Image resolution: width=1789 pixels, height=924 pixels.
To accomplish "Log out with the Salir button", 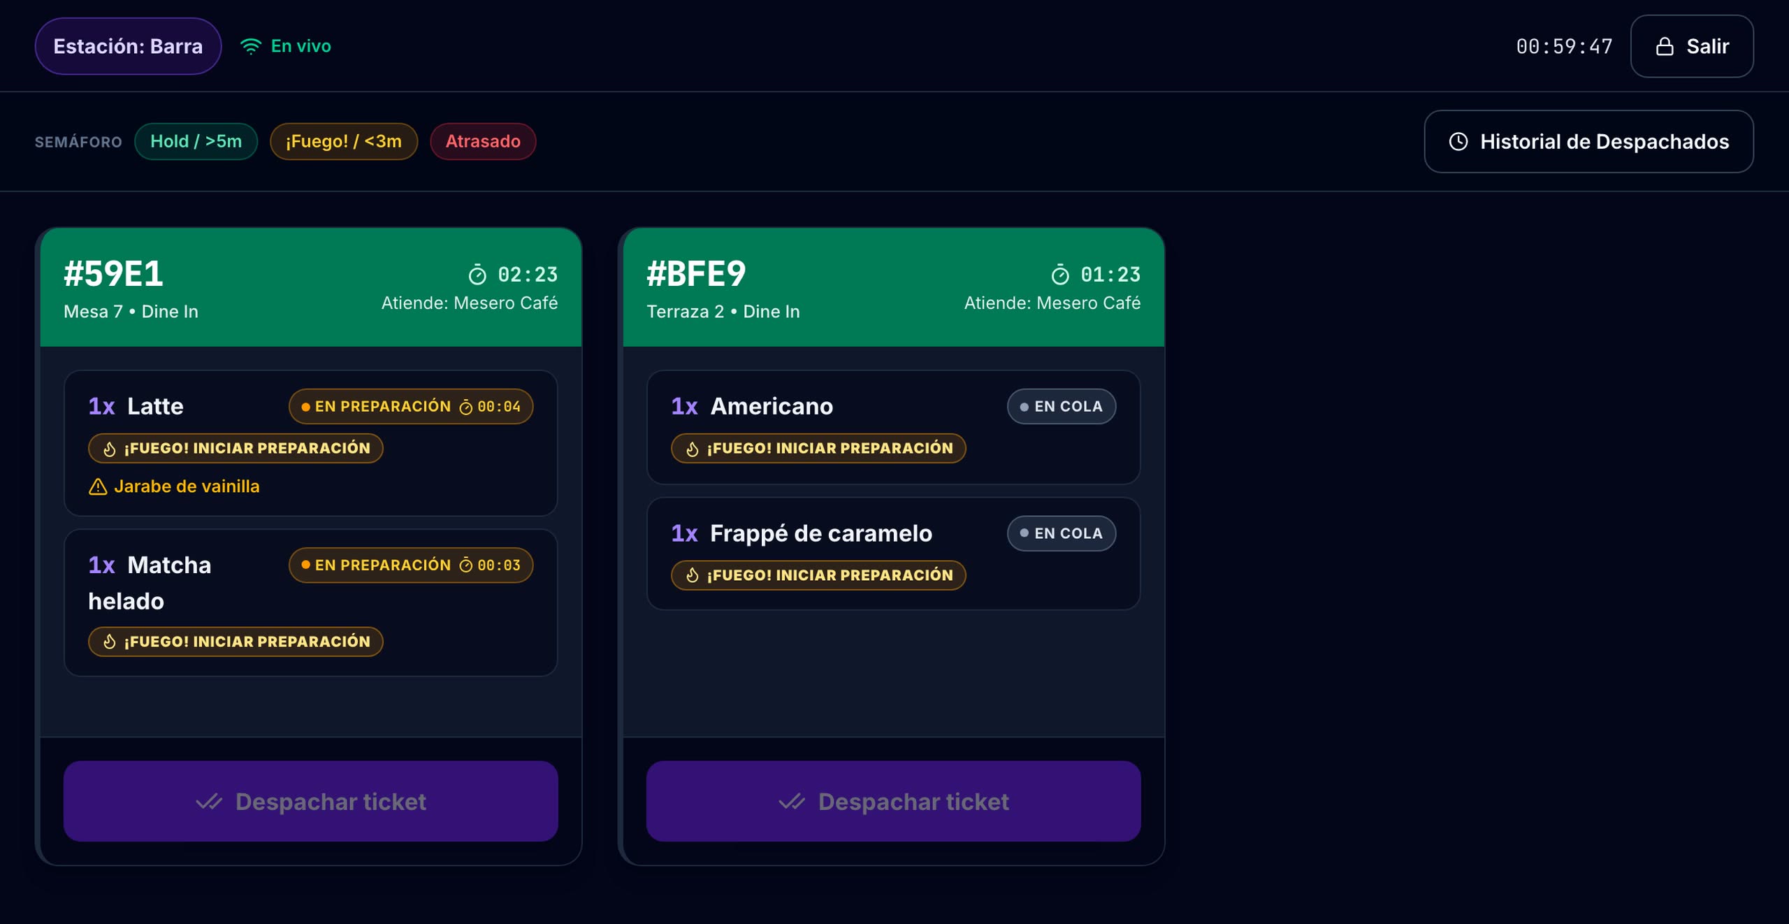I will (x=1692, y=46).
